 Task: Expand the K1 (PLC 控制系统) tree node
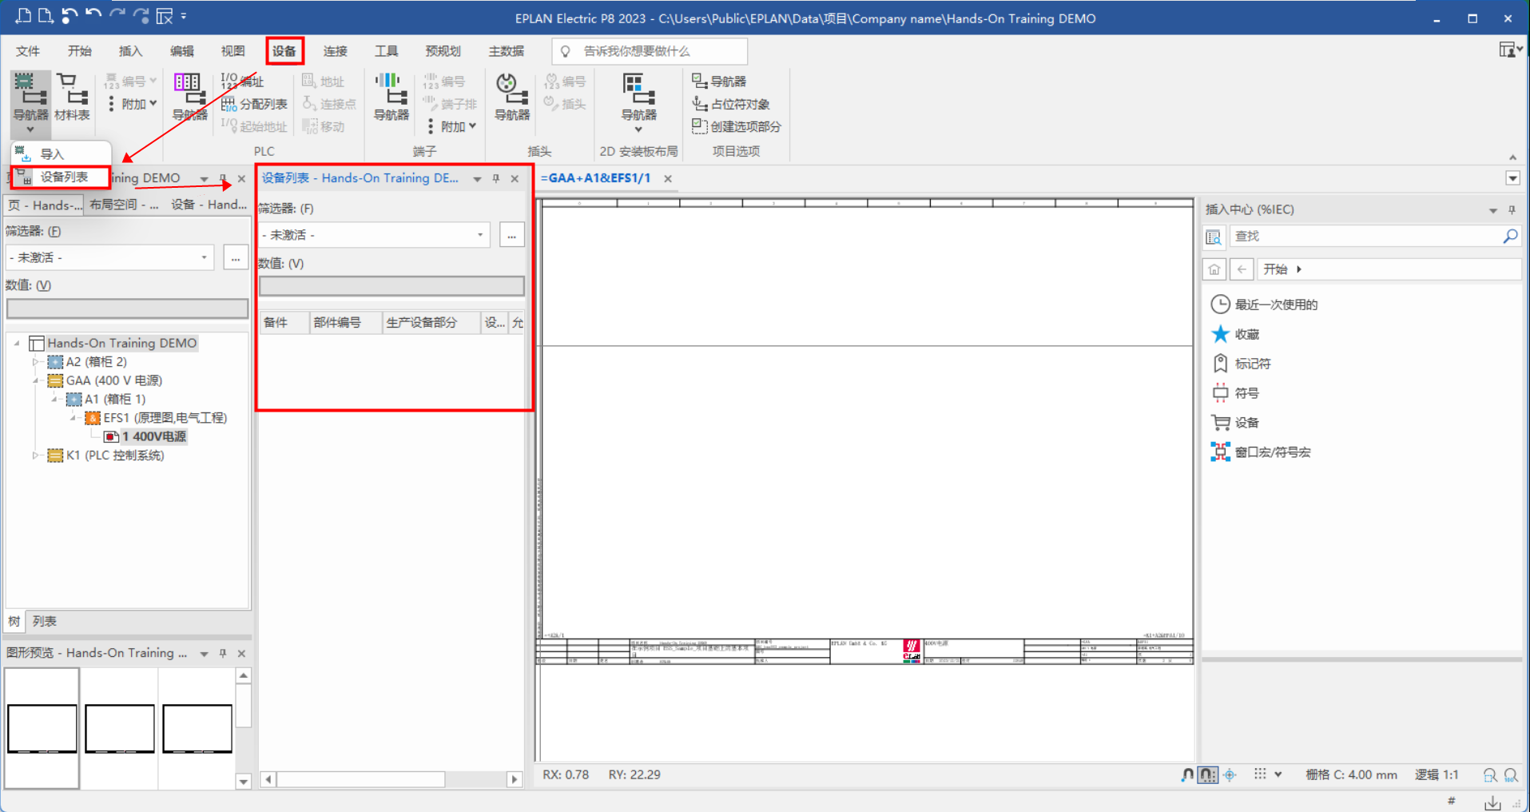click(x=35, y=456)
